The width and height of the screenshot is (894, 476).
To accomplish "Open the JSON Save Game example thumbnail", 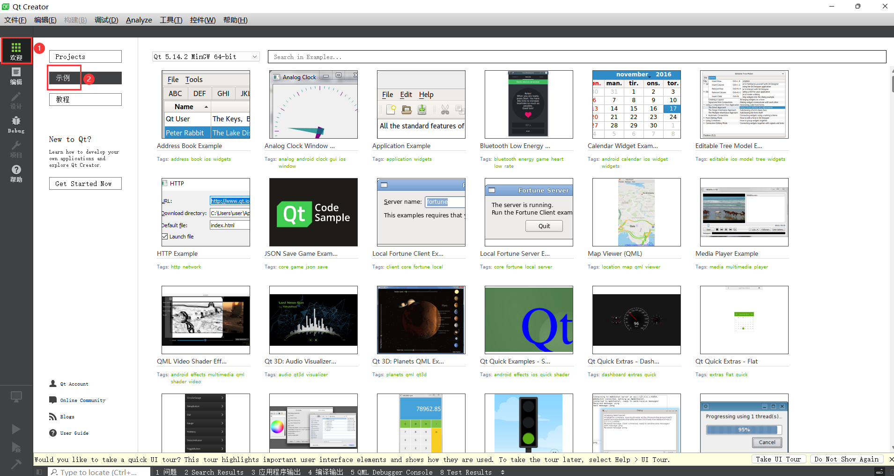I will (313, 212).
